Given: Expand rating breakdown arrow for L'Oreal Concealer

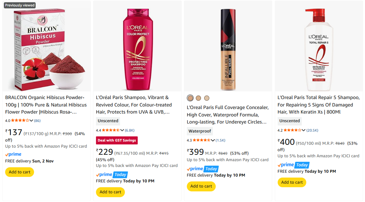Looking at the screenshot, I should [213, 140].
